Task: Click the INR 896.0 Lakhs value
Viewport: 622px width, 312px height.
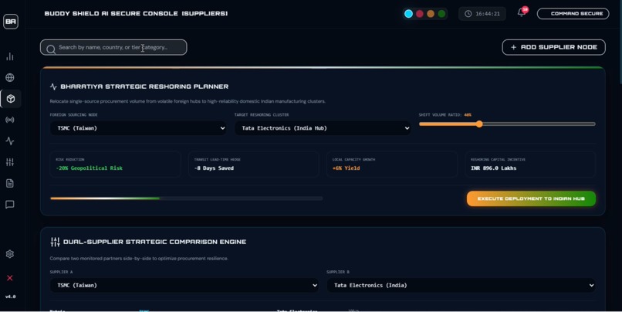Action: point(493,168)
